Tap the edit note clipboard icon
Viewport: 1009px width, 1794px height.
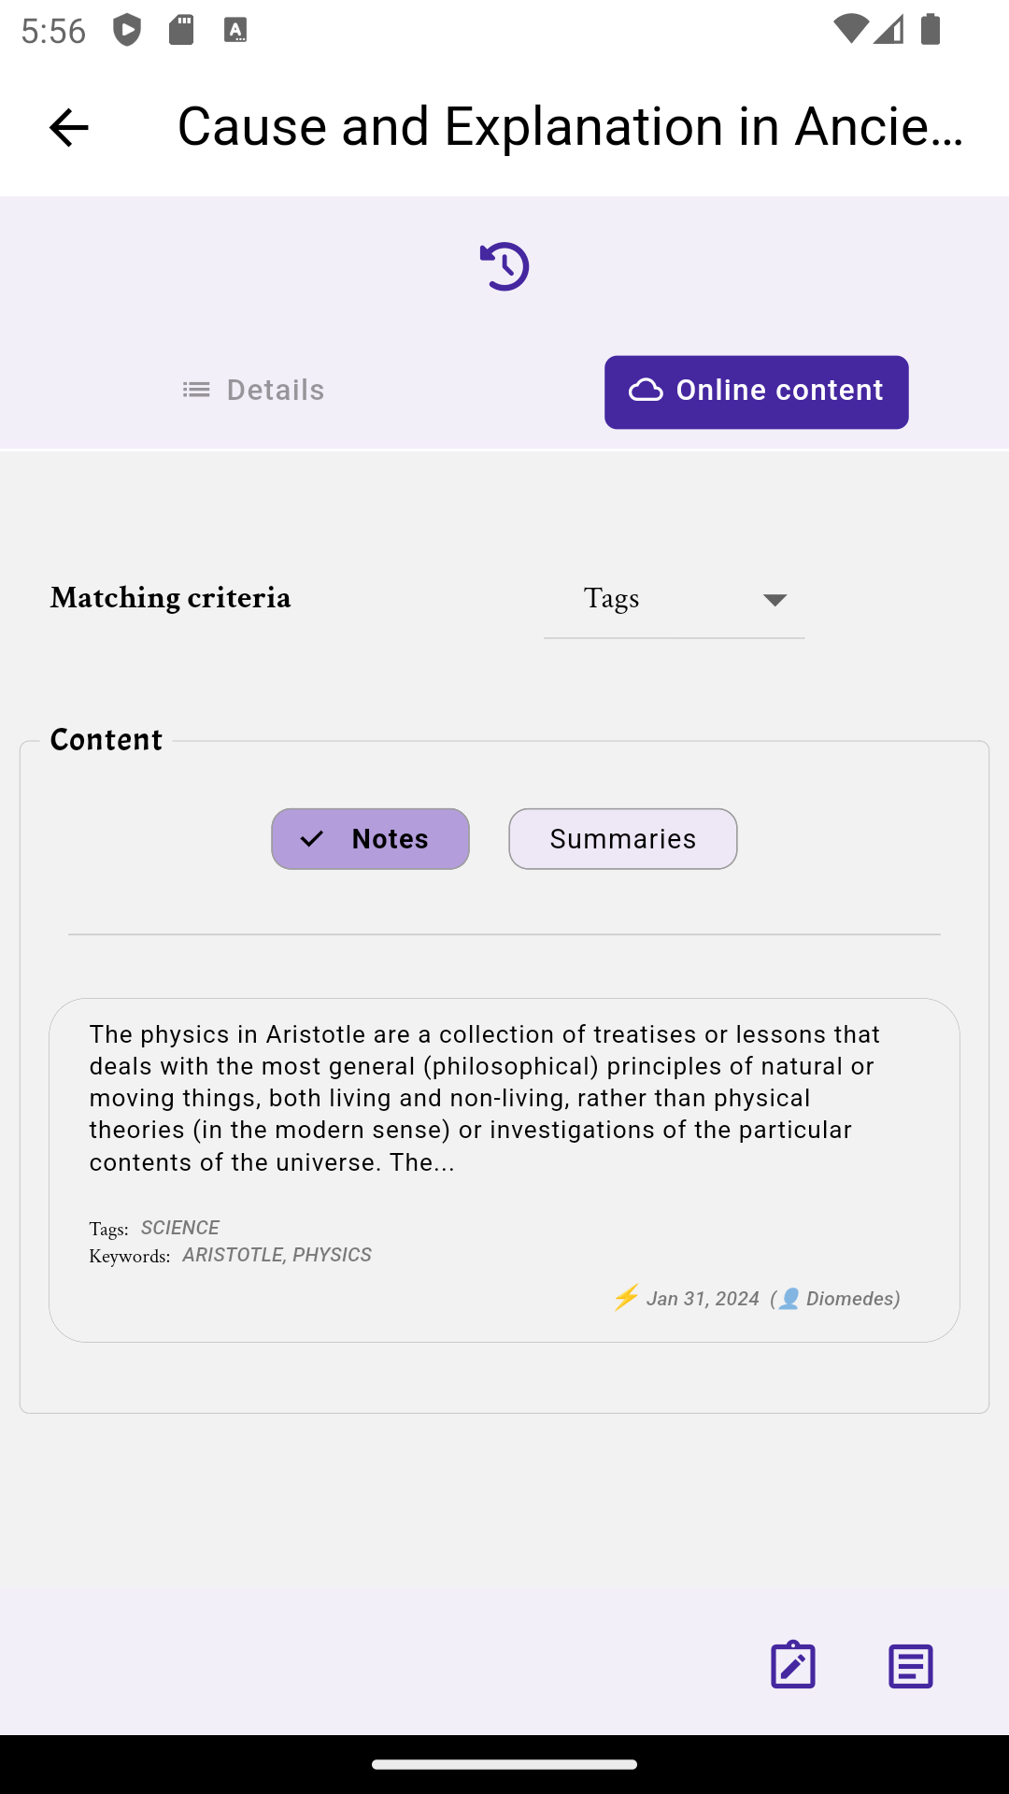pos(793,1665)
